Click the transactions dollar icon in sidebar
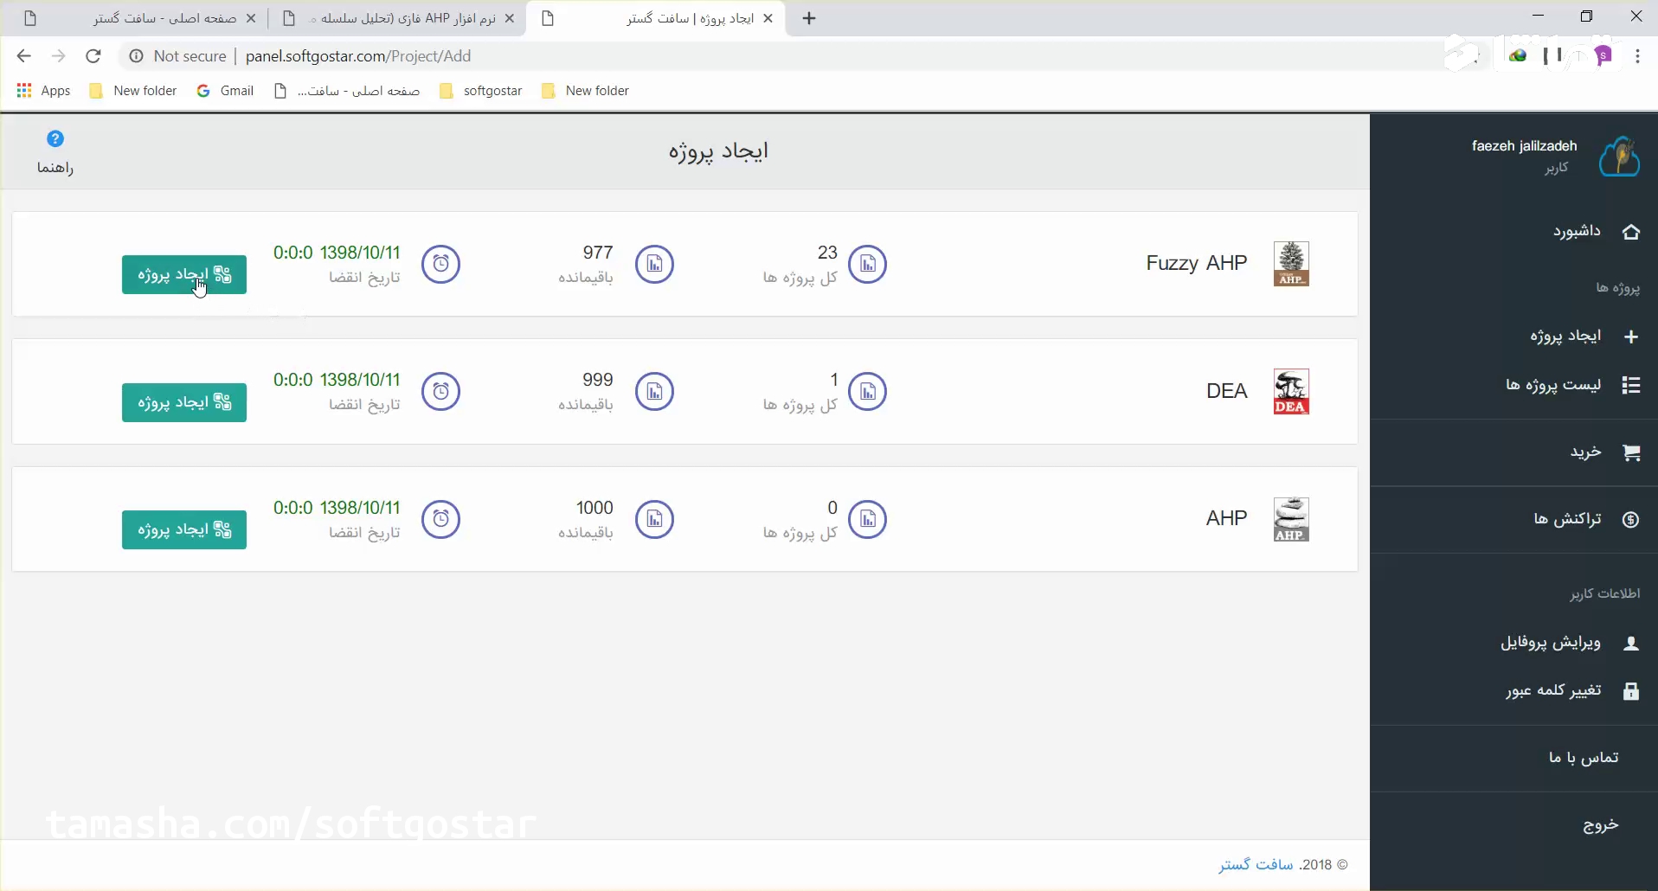The height and width of the screenshot is (891, 1658). 1631,519
